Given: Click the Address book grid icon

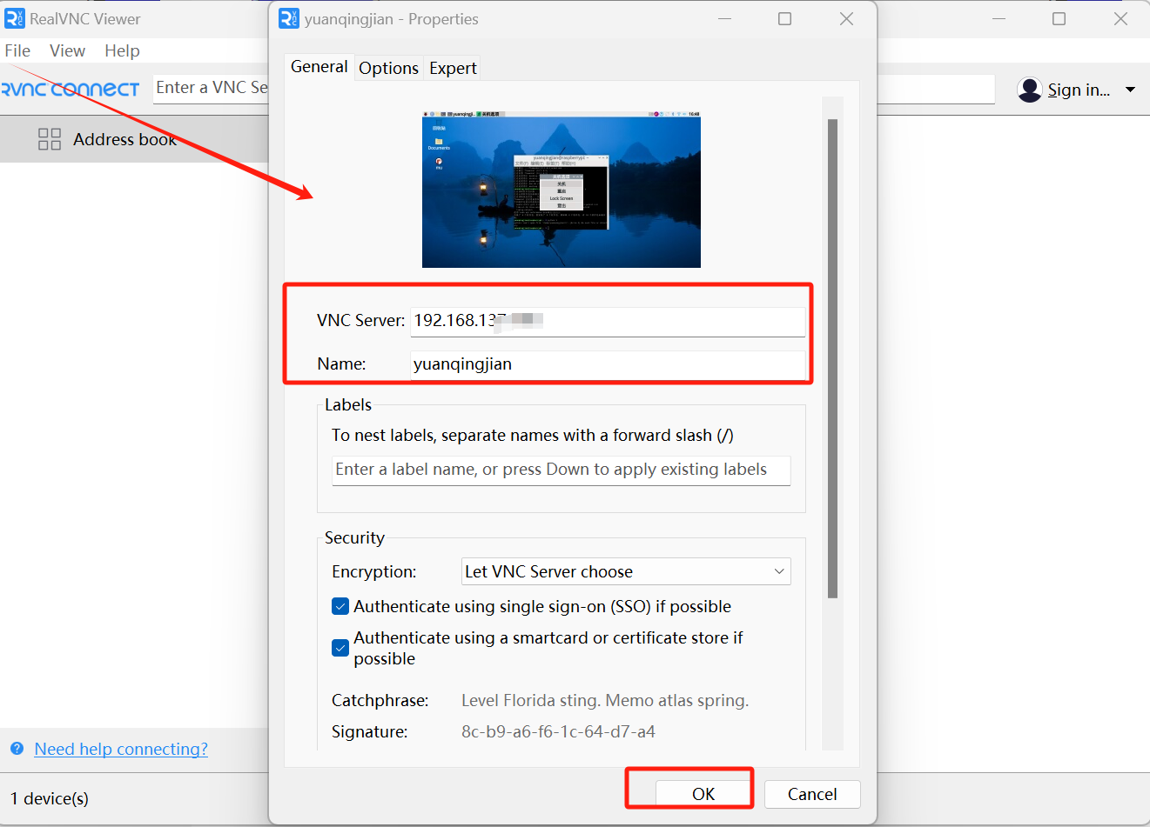Looking at the screenshot, I should point(50,139).
